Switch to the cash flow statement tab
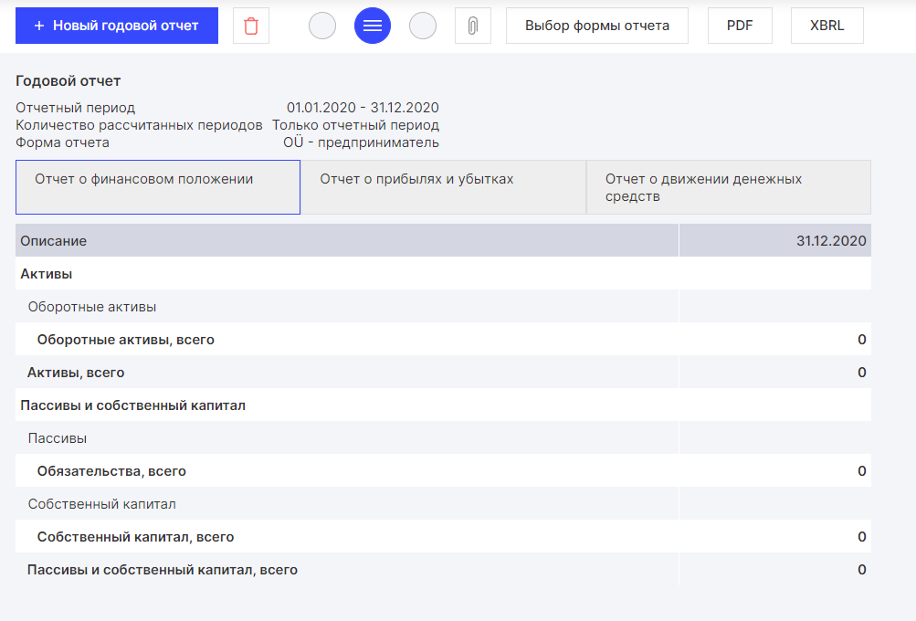 point(729,187)
